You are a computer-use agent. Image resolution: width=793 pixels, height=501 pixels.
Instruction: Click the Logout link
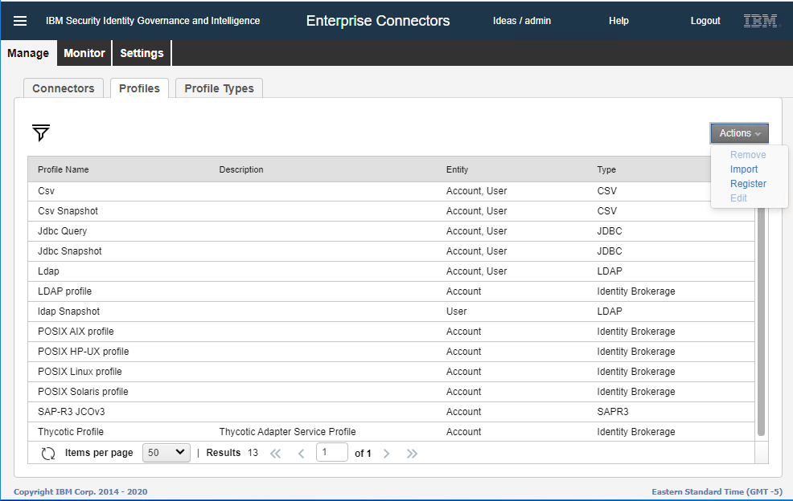[x=705, y=21]
